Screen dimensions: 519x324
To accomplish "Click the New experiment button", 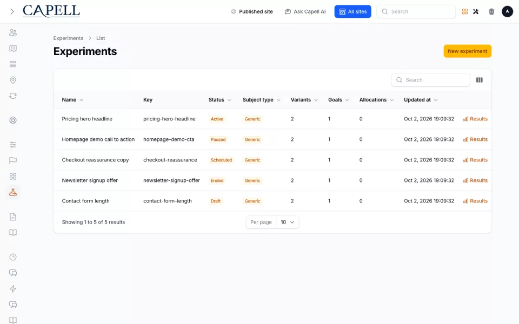I will tap(467, 51).
